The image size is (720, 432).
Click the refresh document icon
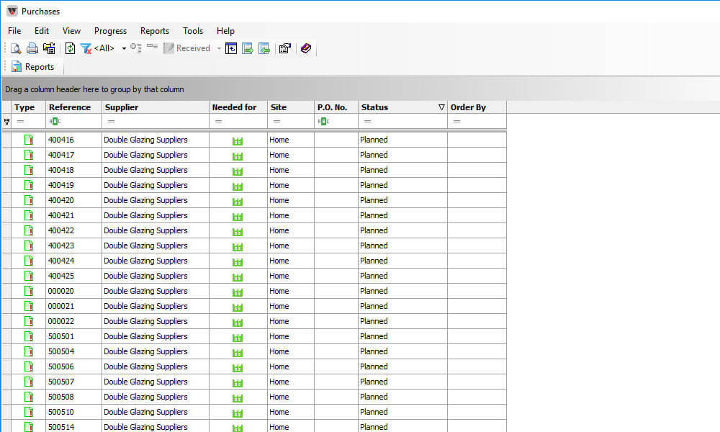tap(70, 48)
